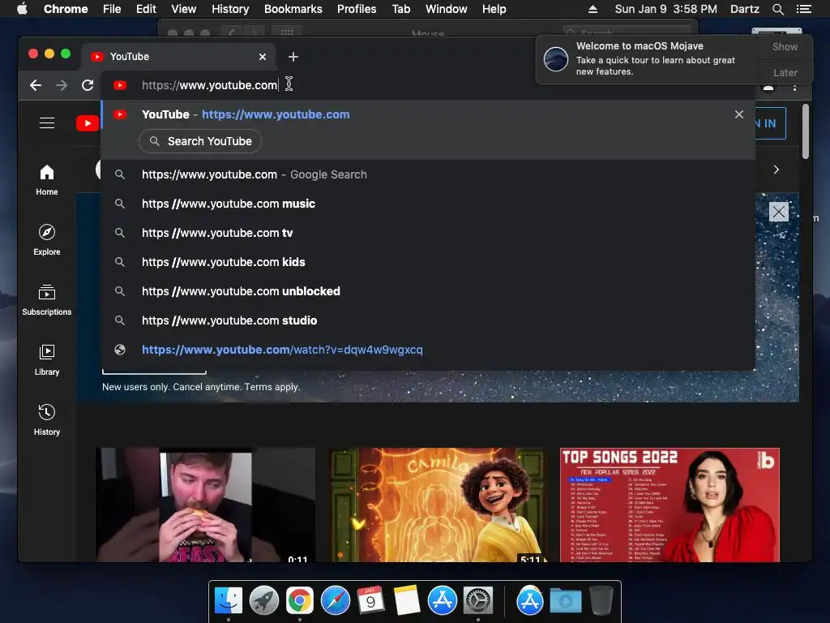Select the 'youtube.com unblocked' suggestion

[x=428, y=291]
